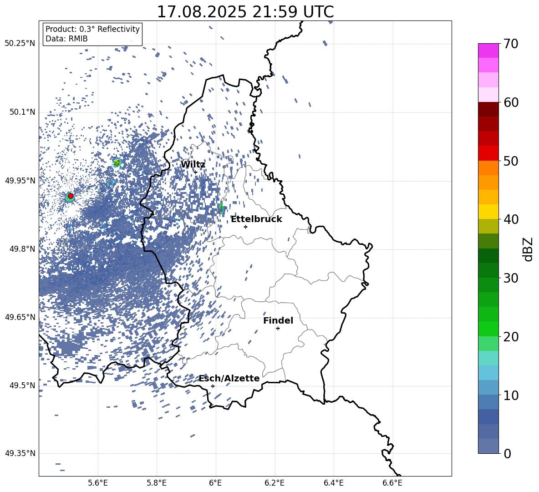Click the dBZ colorbar label

[x=529, y=249]
